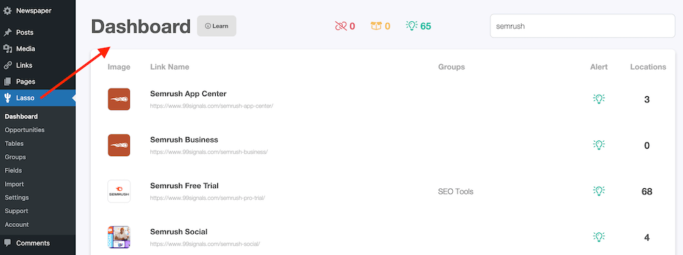
Task: Click the red broken links count 0
Action: coord(352,27)
